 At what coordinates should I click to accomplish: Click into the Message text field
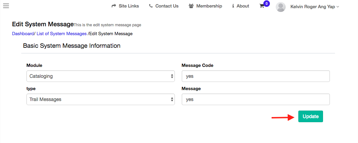255,99
